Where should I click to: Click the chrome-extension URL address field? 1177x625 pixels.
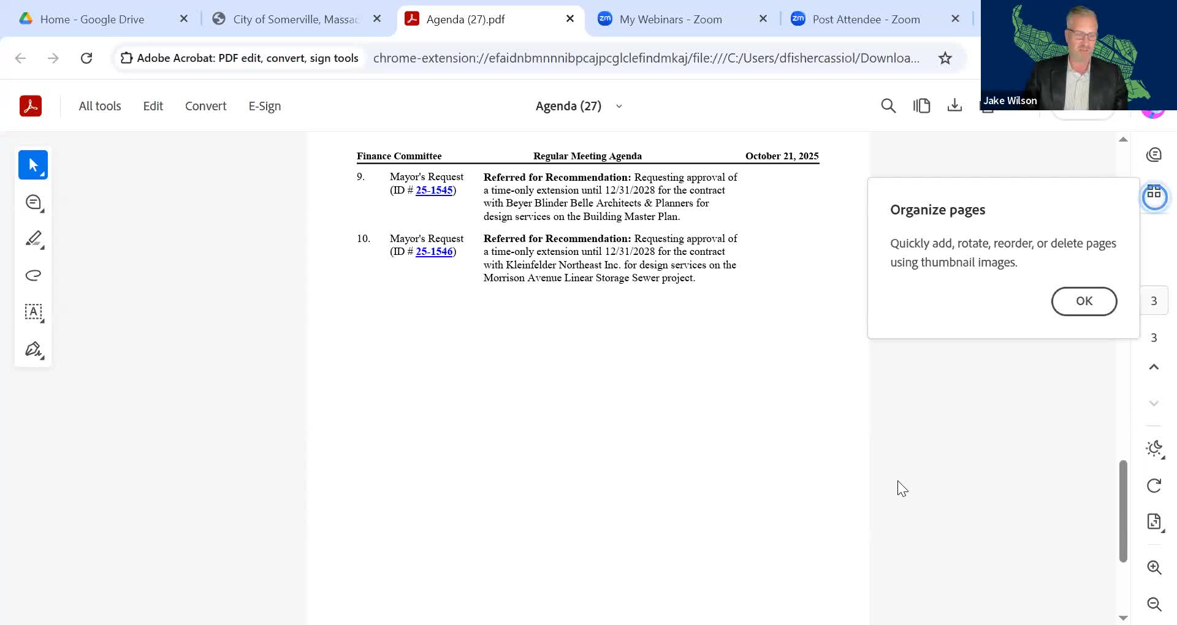tap(646, 58)
